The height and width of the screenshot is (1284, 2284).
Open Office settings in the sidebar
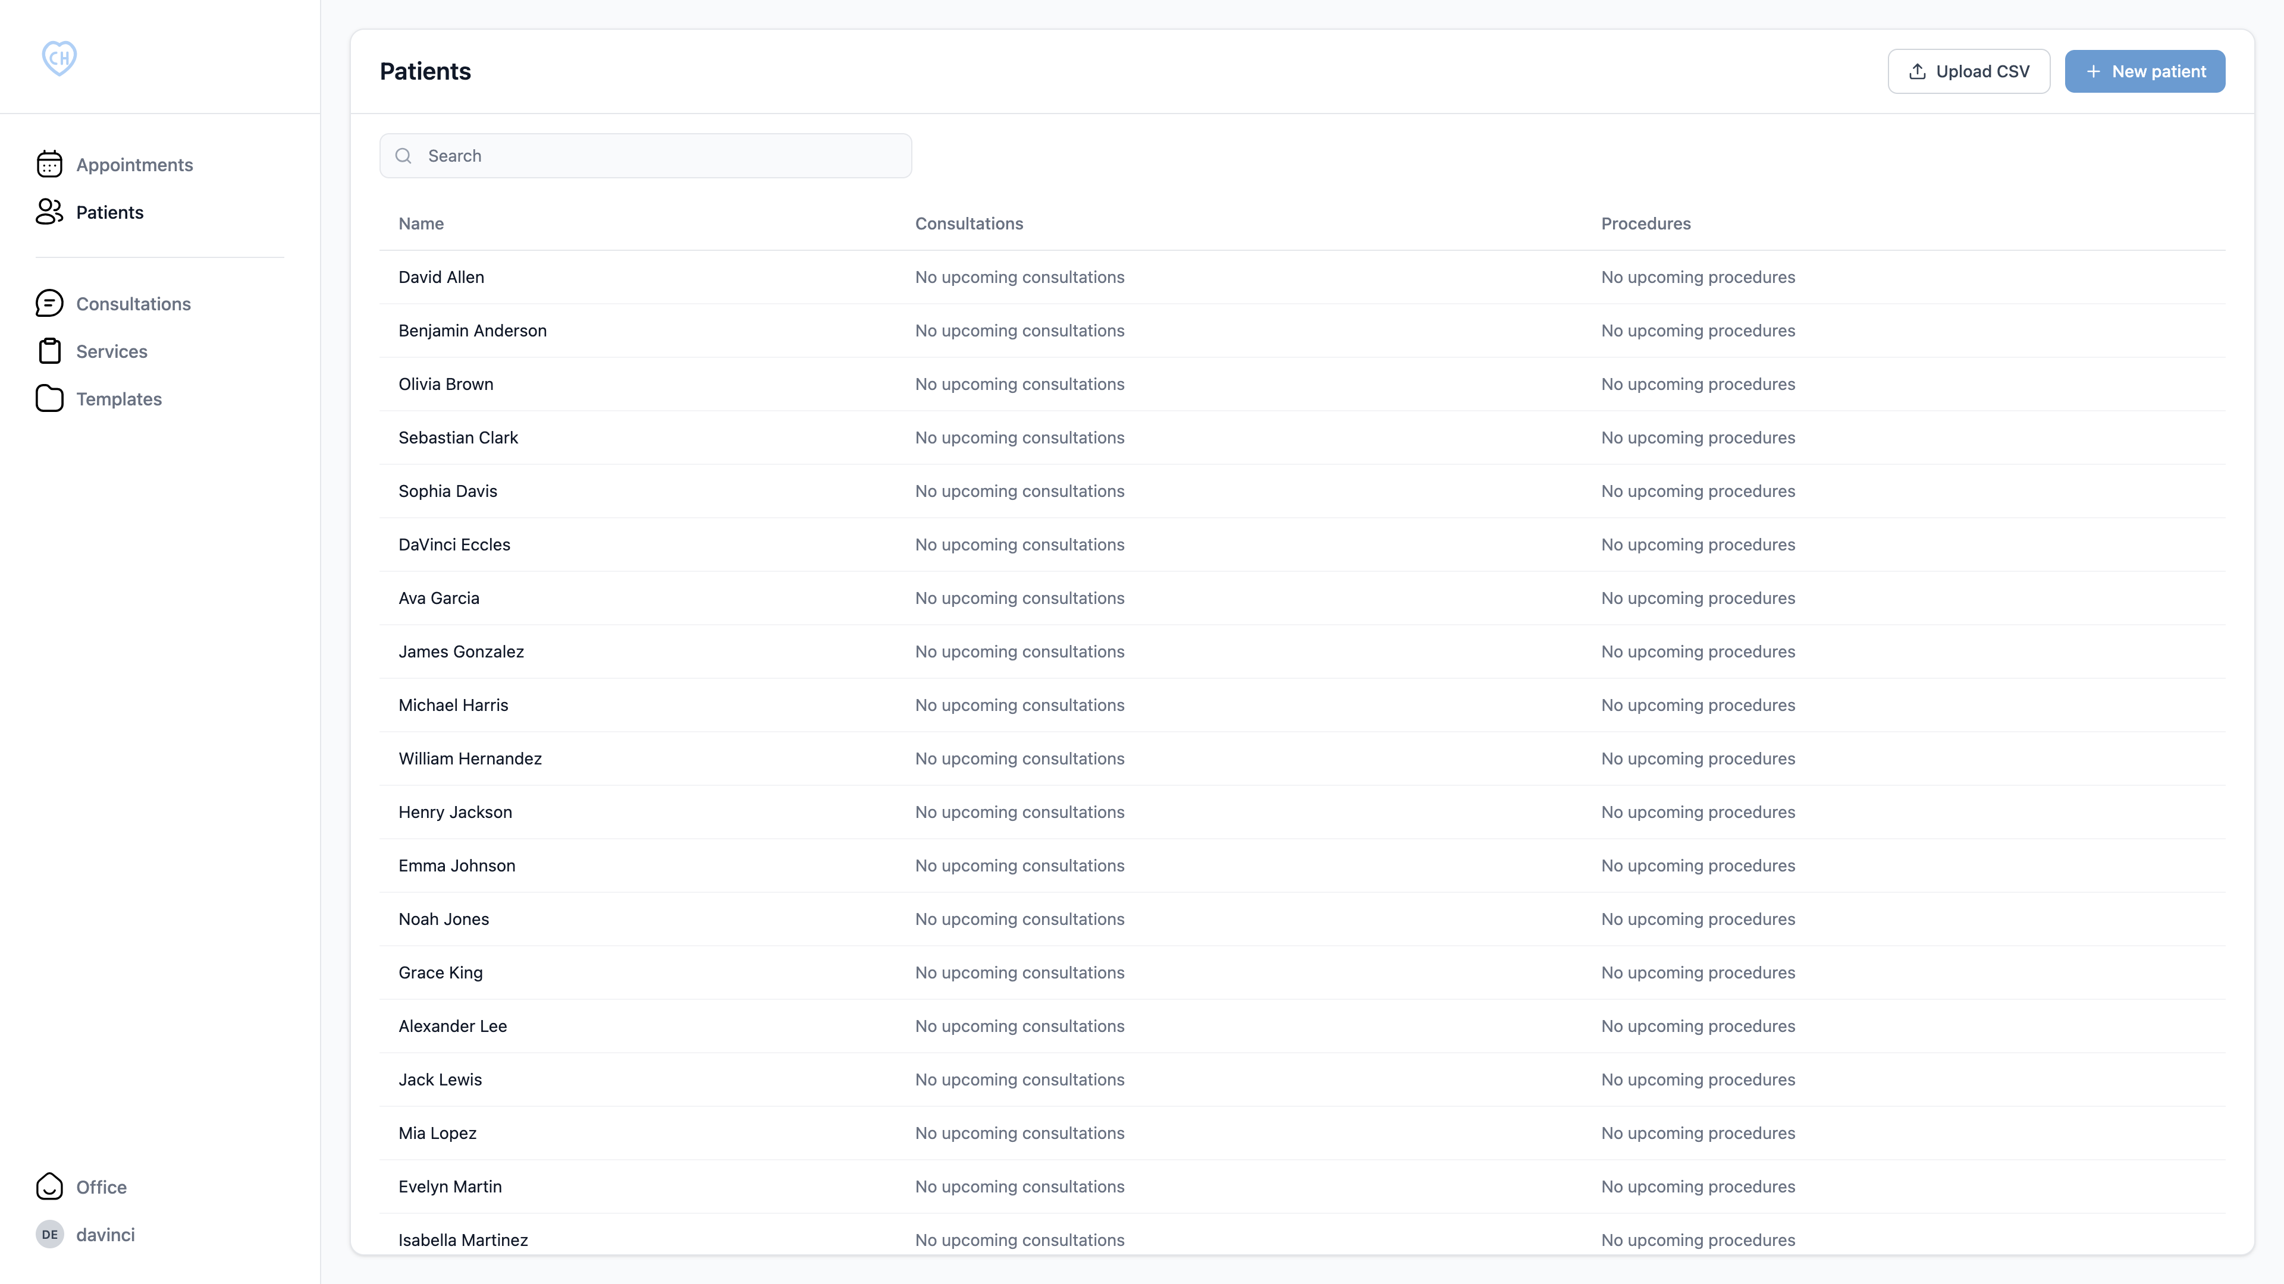(x=101, y=1187)
